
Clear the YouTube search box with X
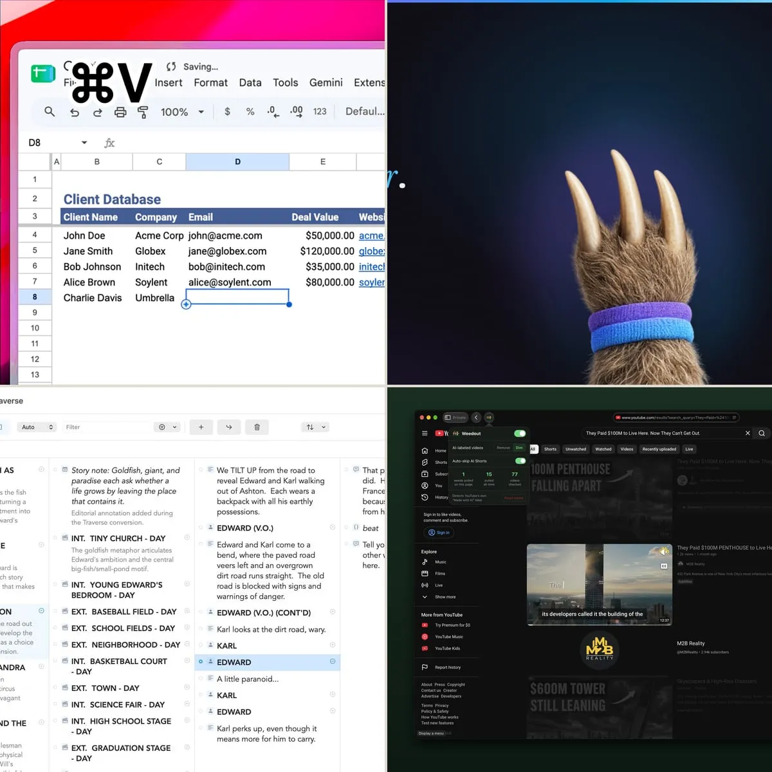tap(748, 433)
